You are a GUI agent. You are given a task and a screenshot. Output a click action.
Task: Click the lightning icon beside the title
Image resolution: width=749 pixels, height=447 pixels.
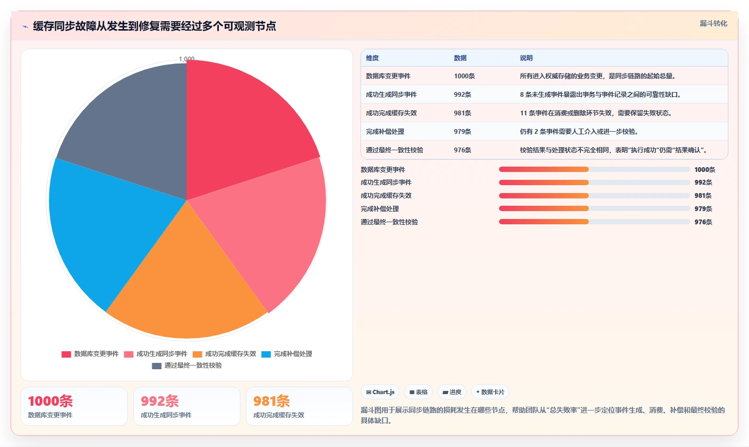25,26
